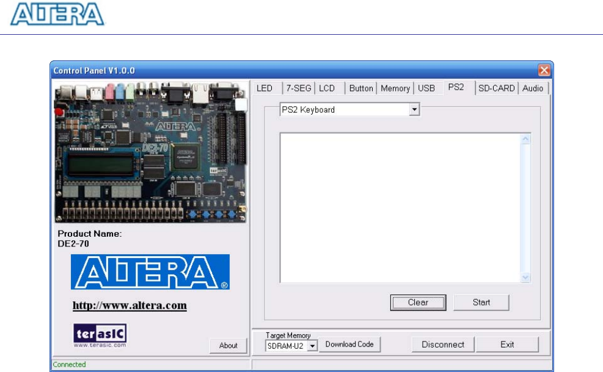Click the Disconnect button
Image resolution: width=603 pixels, height=372 pixels.
tap(443, 345)
